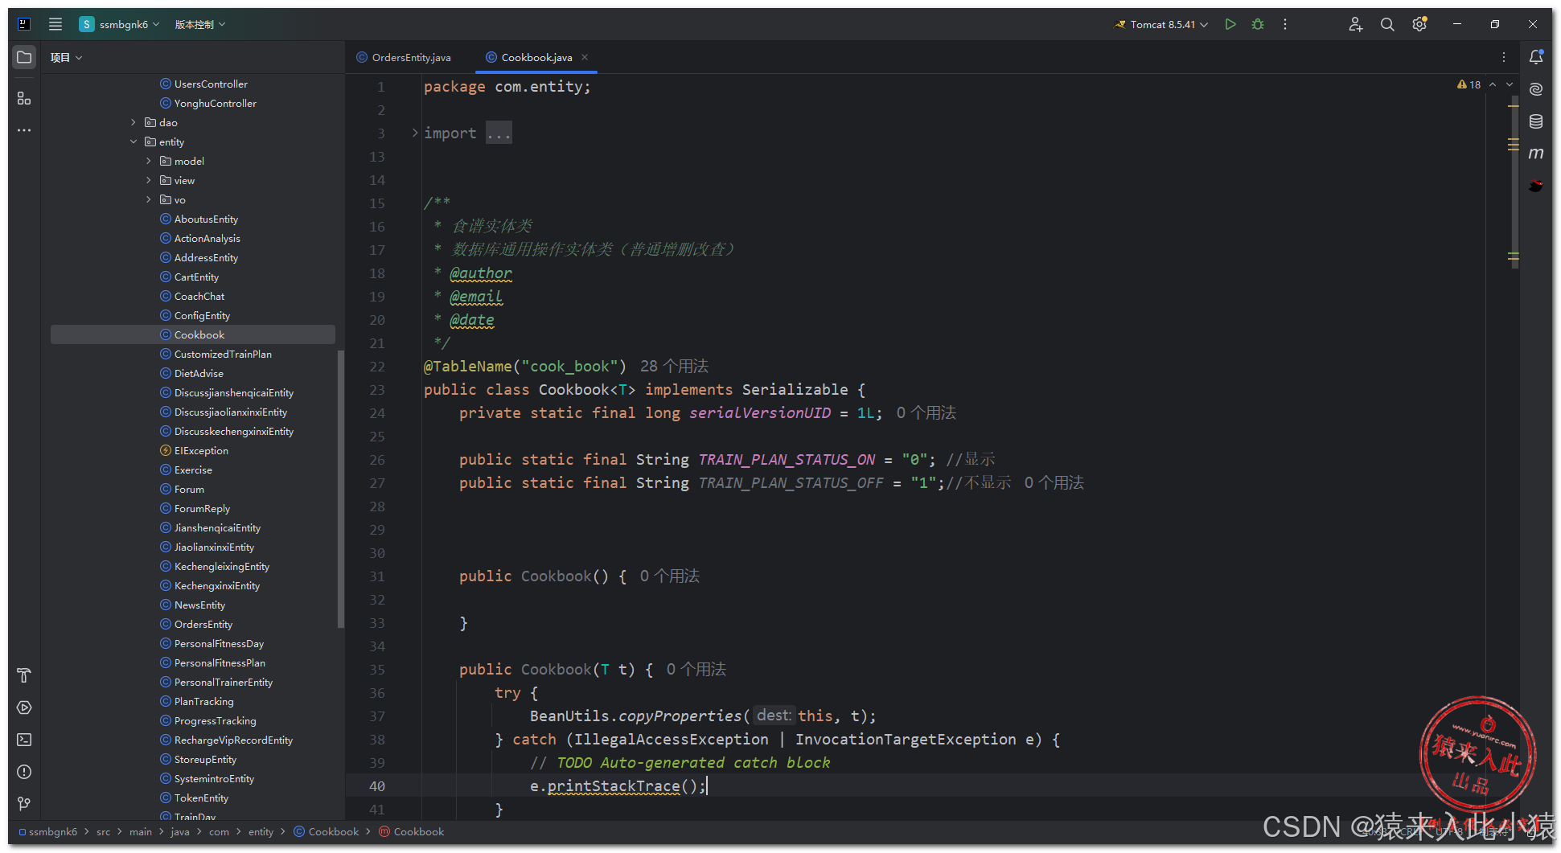Click breadcrumb 'src'
The height and width of the screenshot is (853, 1561).
(103, 831)
